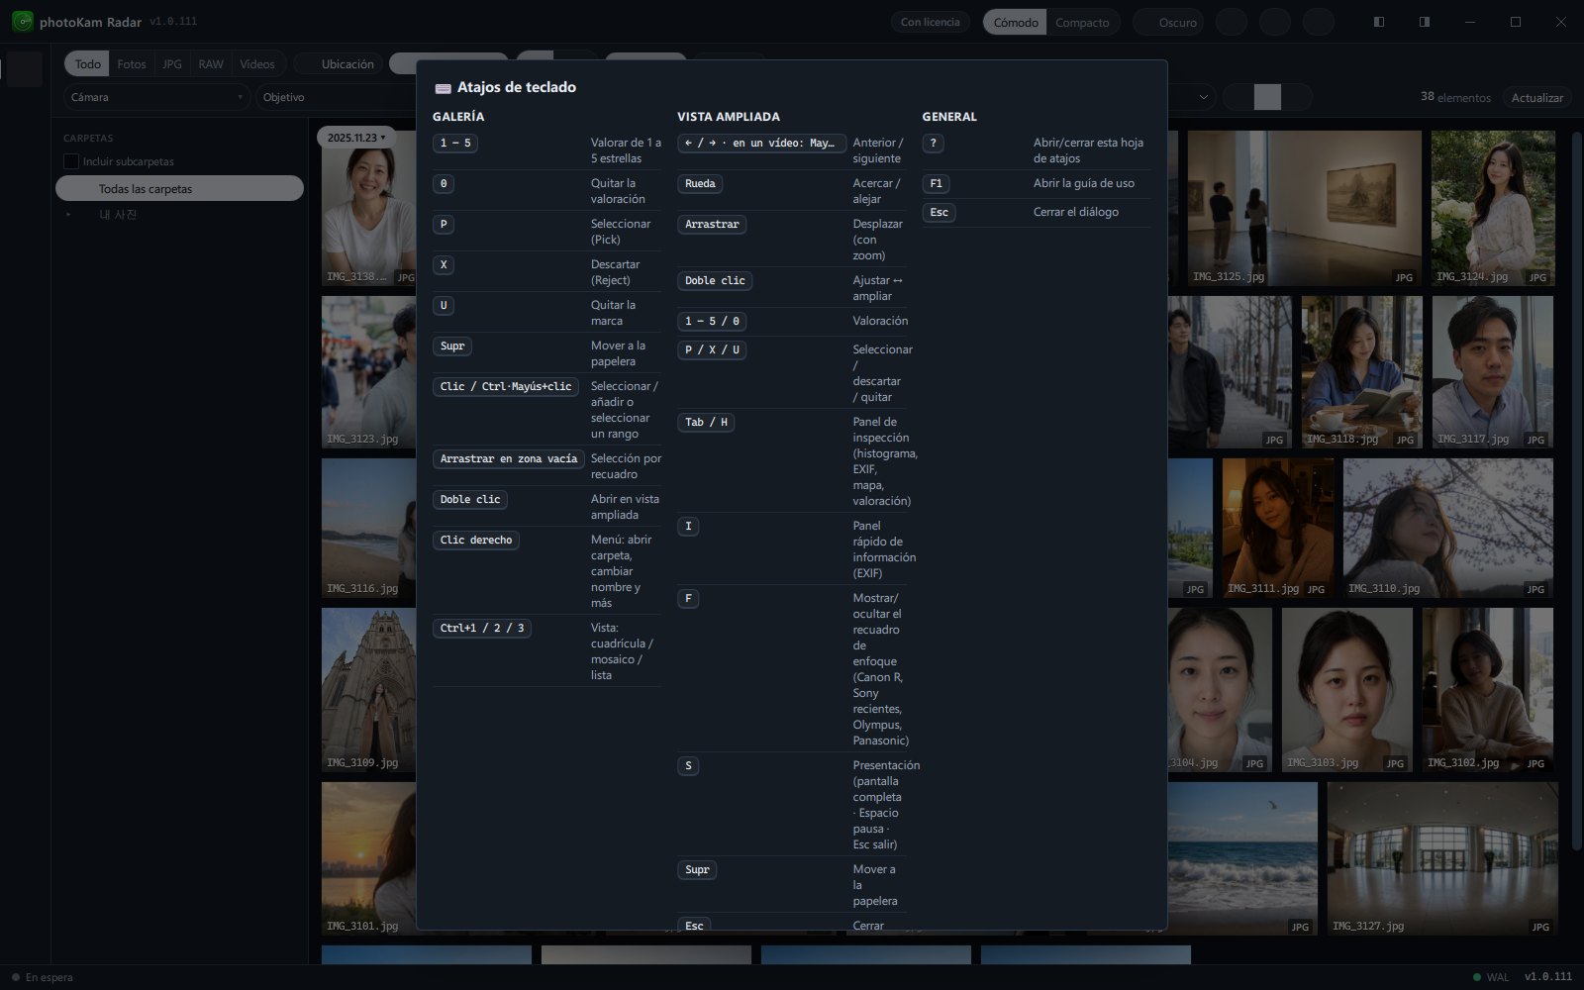
Task: Click the F1 key cap in General
Action: [937, 183]
